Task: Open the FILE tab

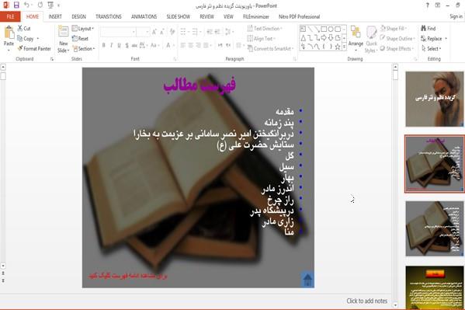Action: [x=10, y=16]
